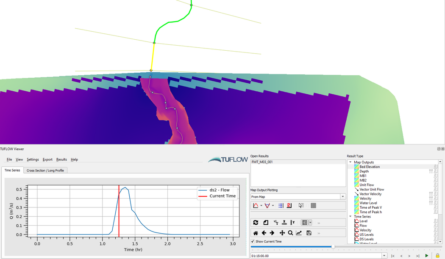Click the secondary axis icon
Viewport: 445px width, 259px height.
pos(289,205)
